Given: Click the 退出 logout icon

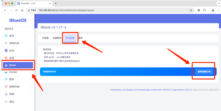Looking at the screenshot, I should click(6, 102).
